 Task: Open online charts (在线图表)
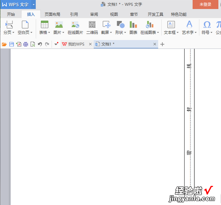150,27
